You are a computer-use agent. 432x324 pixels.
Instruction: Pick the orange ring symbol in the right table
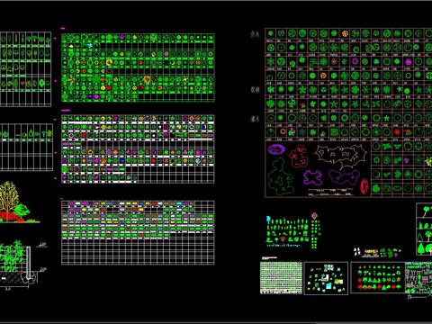coord(283,131)
